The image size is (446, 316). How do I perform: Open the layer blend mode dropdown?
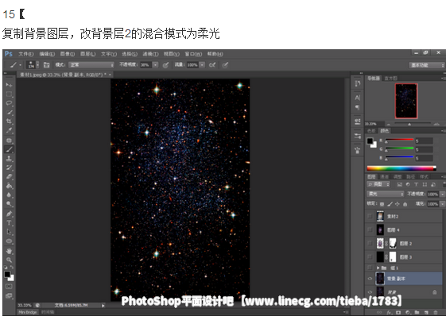[x=386, y=194]
